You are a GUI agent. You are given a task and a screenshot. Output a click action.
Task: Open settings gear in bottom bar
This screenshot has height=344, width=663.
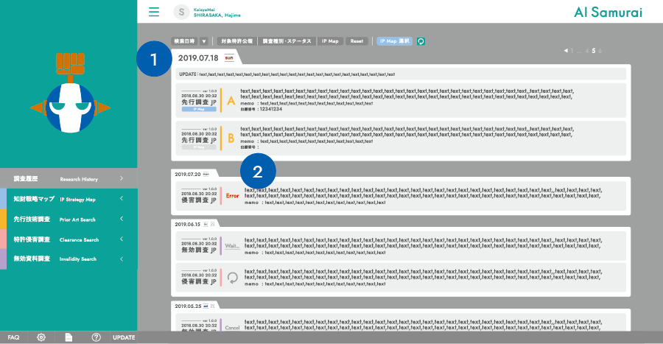41,337
